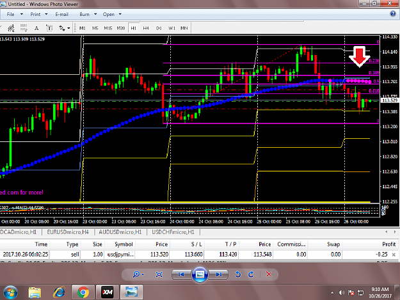Expand the Burn dropdown arrow
Viewport: 400px width, 300px height.
(x=95, y=14)
